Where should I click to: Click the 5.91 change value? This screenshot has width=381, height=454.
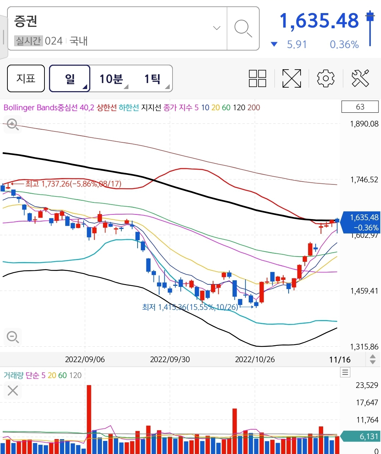[297, 45]
